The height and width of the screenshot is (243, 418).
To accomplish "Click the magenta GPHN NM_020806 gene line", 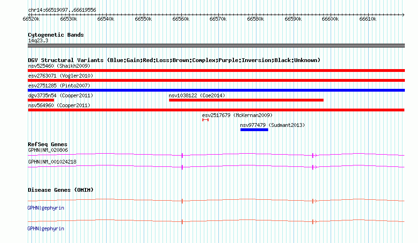I will click(216, 155).
